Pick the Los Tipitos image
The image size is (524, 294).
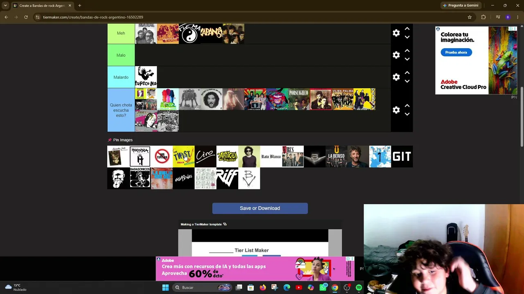coord(162,156)
